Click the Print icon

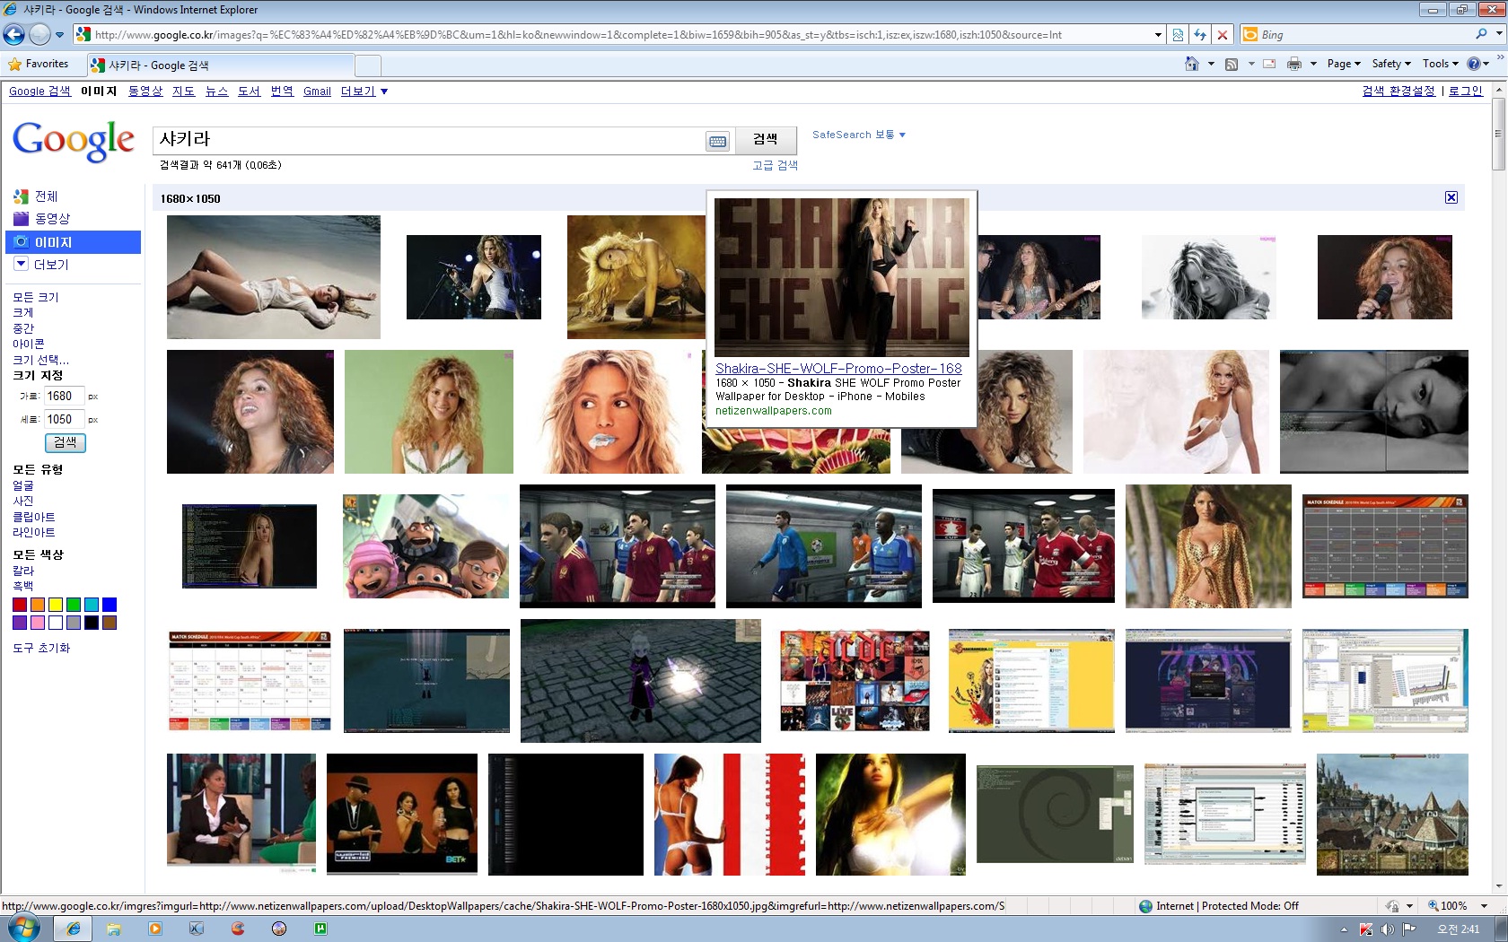point(1293,64)
